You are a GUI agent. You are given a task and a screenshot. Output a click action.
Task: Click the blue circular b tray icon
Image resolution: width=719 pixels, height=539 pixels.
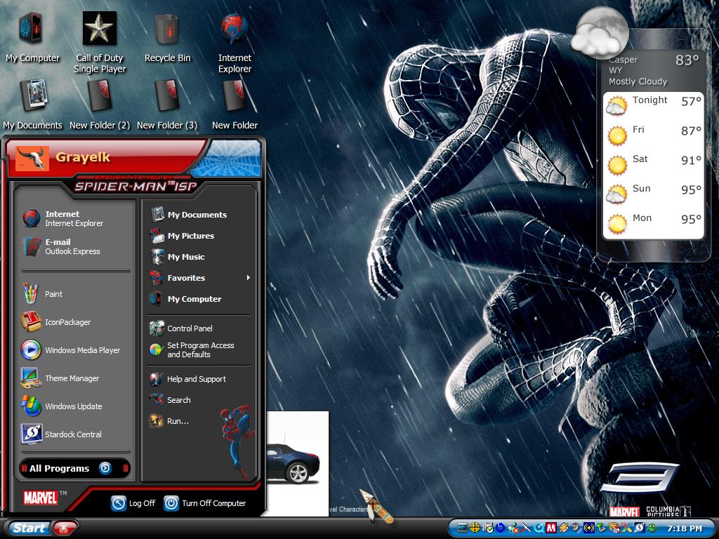point(500,528)
